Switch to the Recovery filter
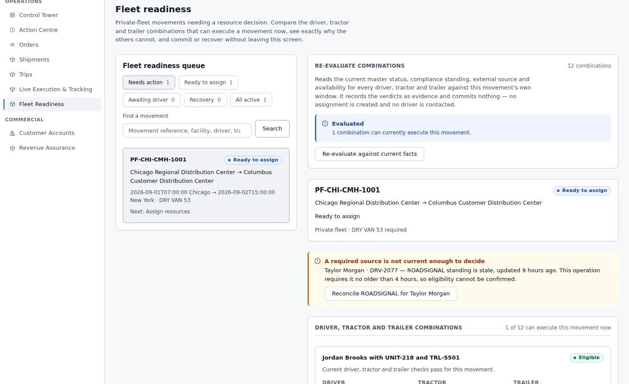629x384 pixels. (x=205, y=100)
